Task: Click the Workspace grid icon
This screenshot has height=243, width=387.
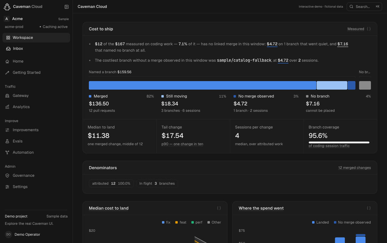Action: 8,38
